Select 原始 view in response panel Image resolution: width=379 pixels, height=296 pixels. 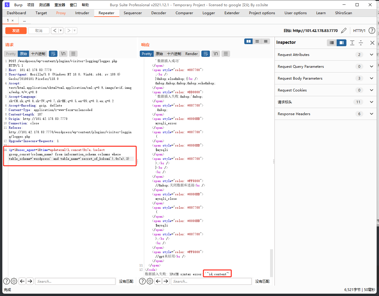click(x=159, y=54)
